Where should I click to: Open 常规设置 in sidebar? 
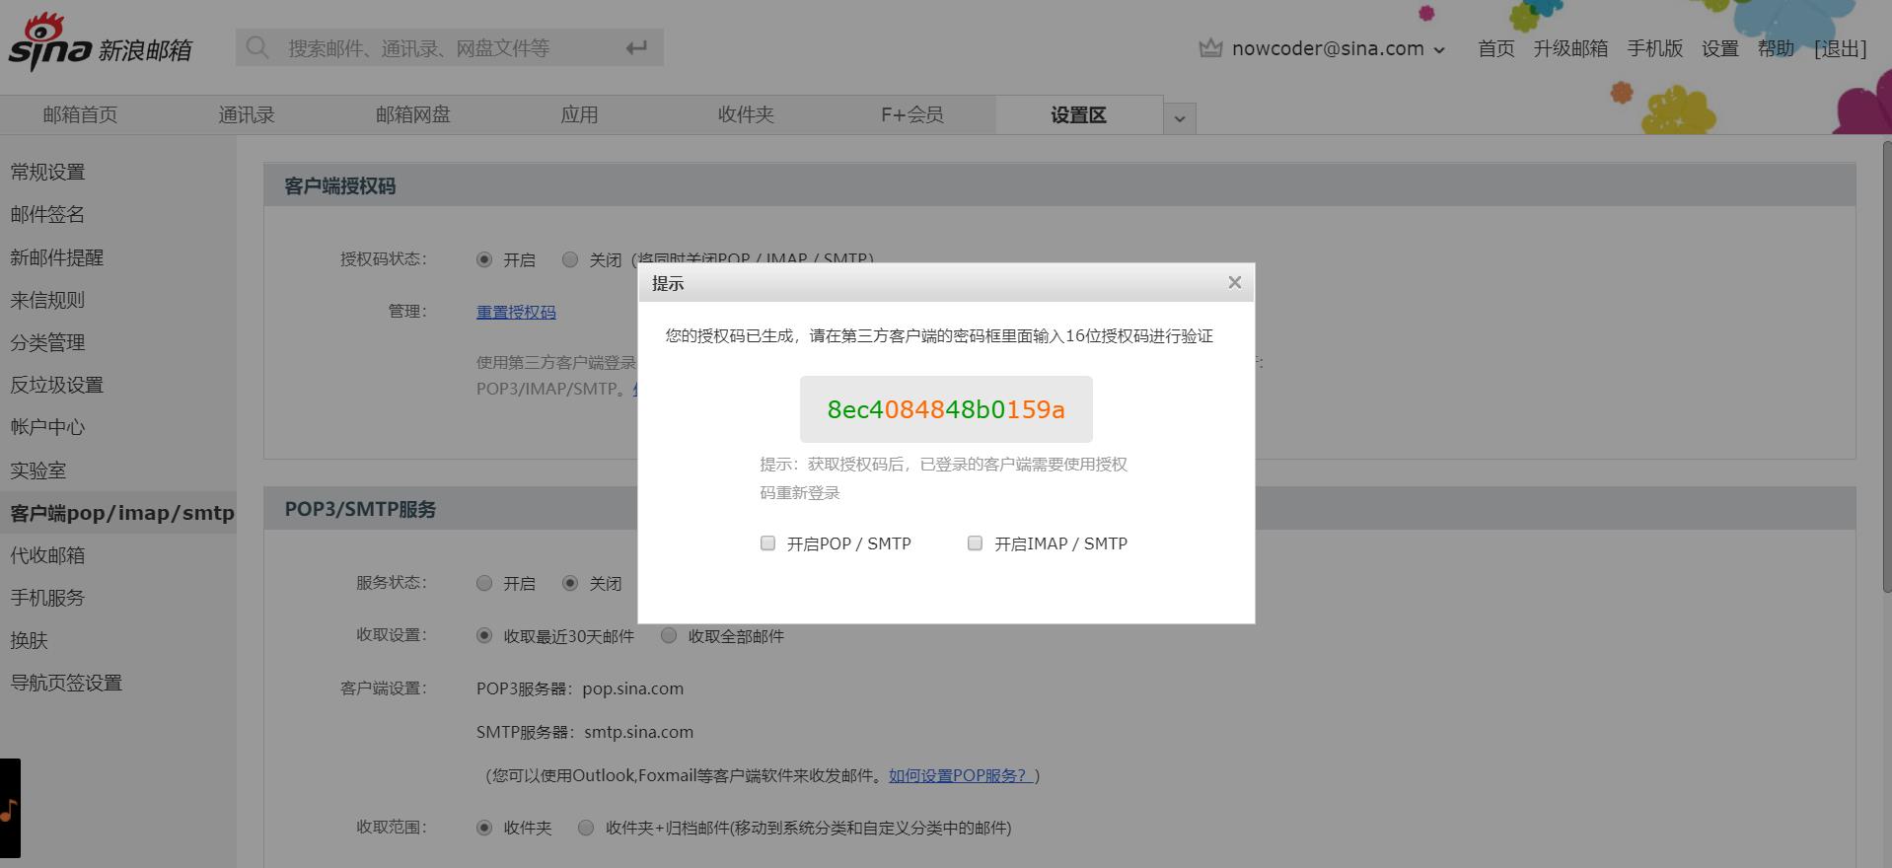47,173
